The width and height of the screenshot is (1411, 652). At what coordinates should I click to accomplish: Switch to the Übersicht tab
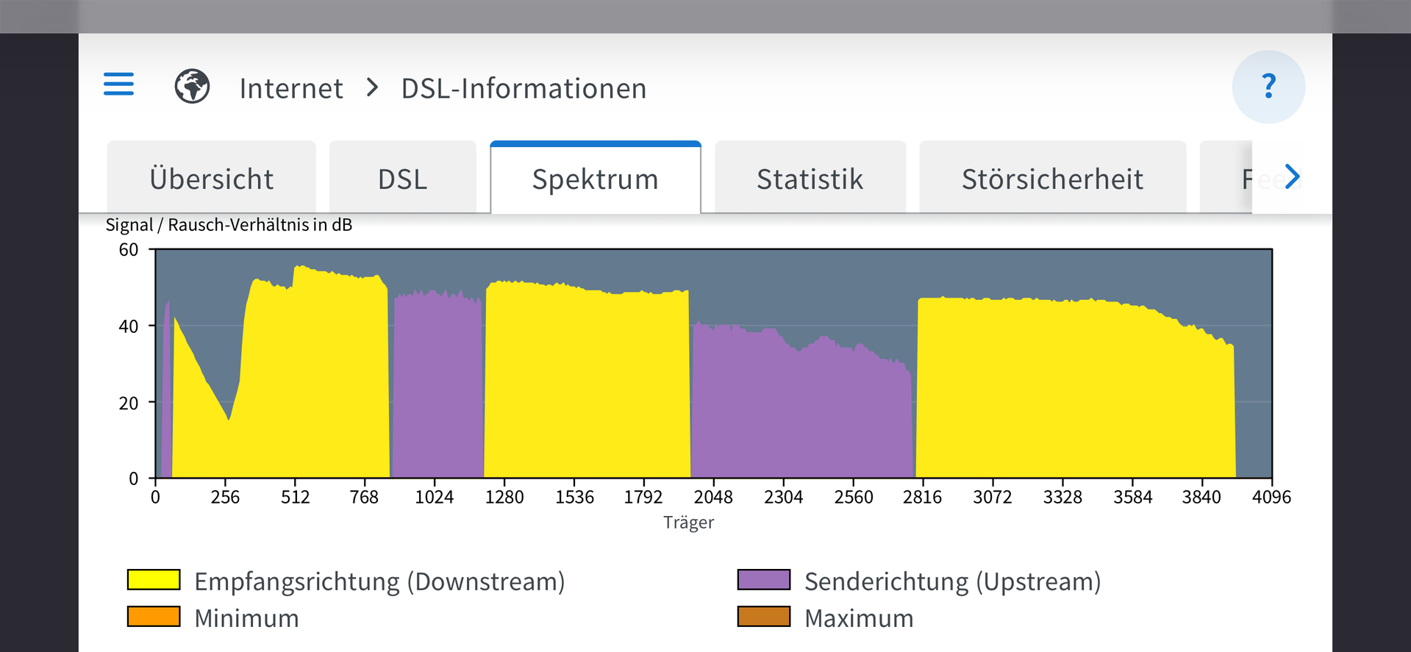click(x=211, y=179)
